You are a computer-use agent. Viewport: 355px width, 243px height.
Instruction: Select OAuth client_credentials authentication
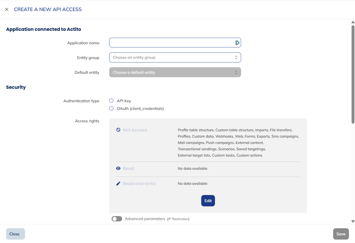[111, 108]
